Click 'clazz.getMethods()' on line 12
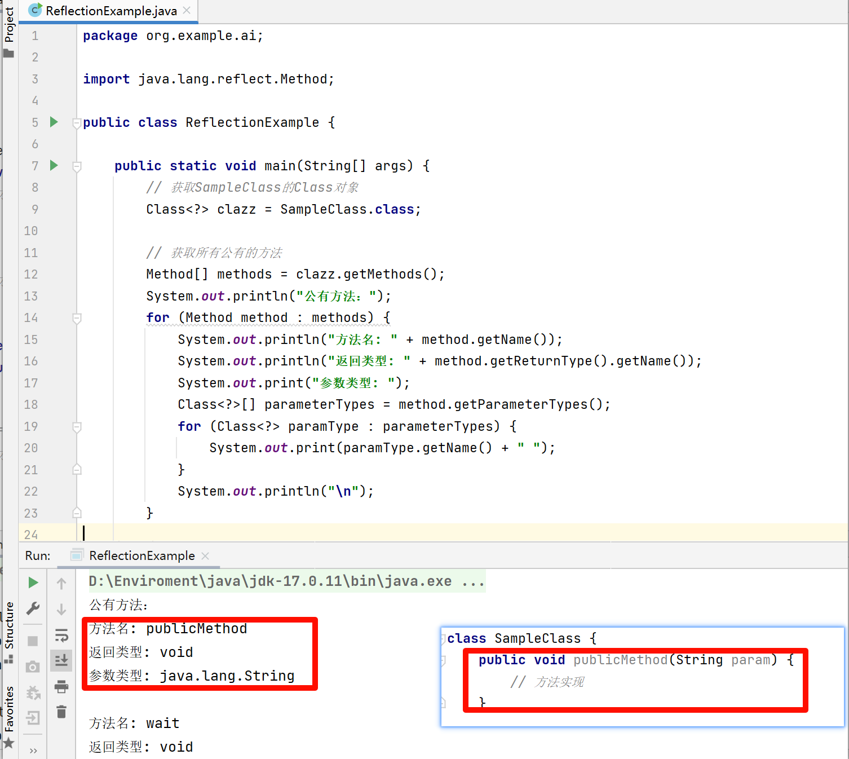 (x=366, y=274)
